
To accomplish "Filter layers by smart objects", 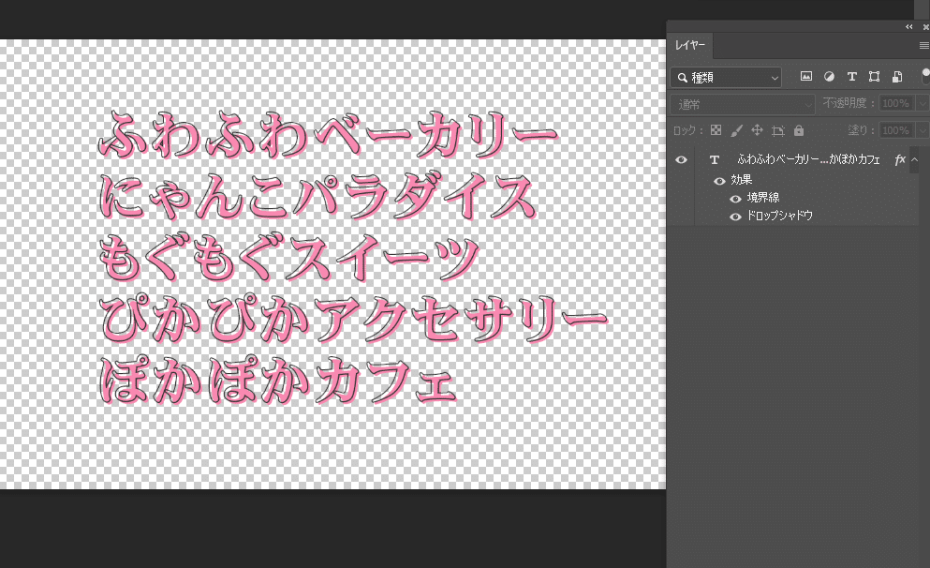I will 897,77.
